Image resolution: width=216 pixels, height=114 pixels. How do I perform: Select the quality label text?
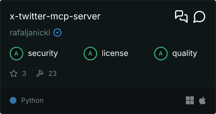pyautogui.click(x=184, y=53)
